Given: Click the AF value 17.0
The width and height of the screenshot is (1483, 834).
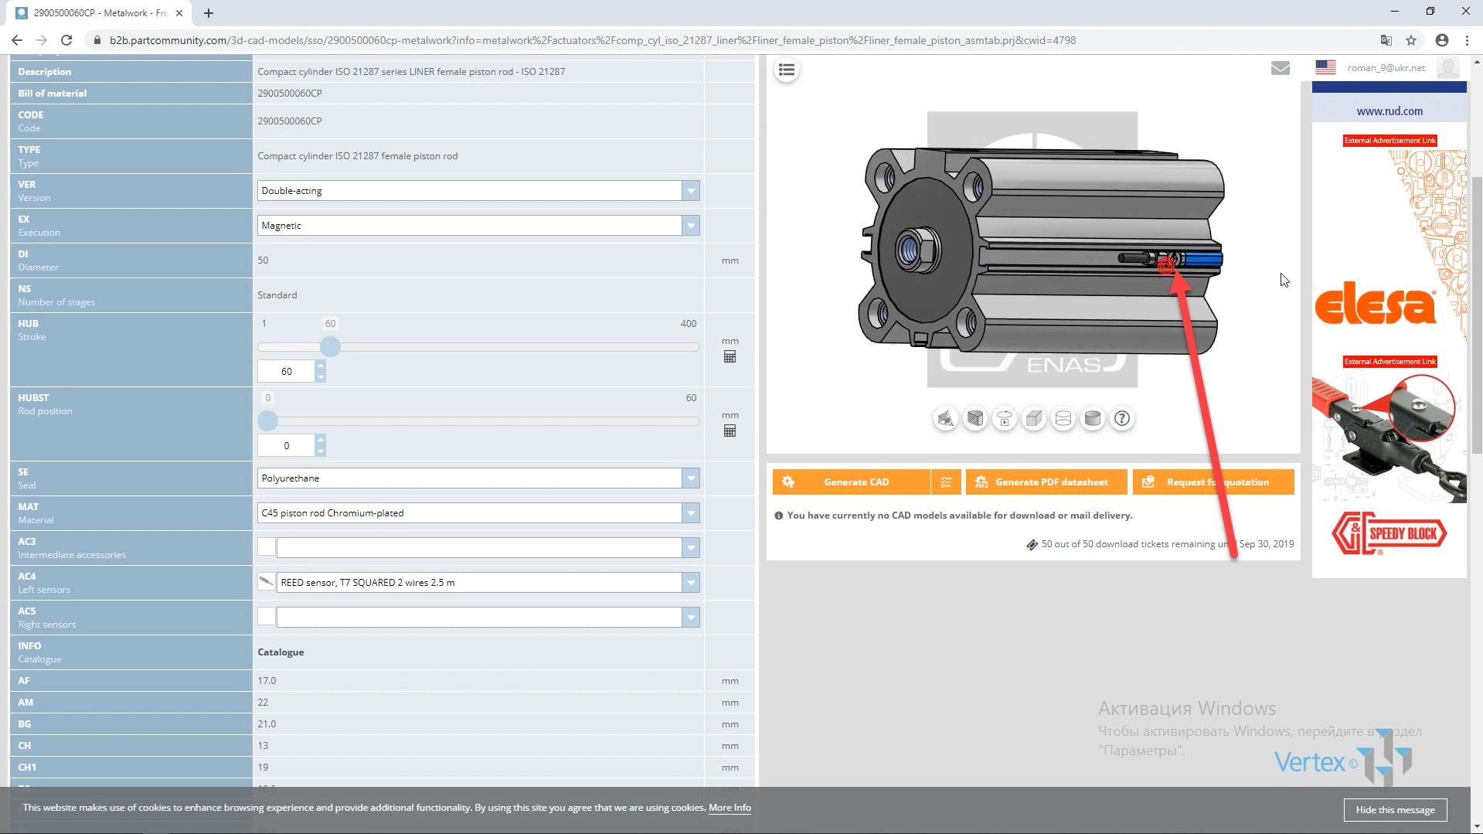Looking at the screenshot, I should point(267,681).
